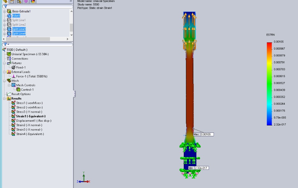Select the Mesh Controls icon

pyautogui.click(x=13, y=85)
